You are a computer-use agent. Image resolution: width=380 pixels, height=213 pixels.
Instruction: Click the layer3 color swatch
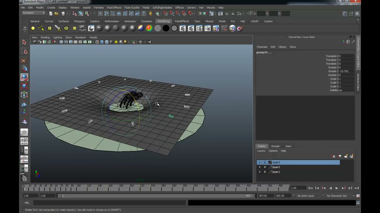270,162
